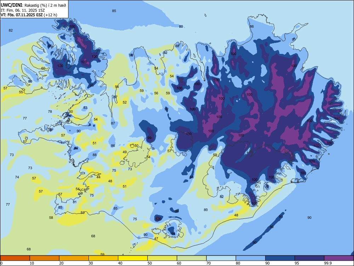Select the 60–70 light green legend swatch
Screen dimensions: 354x266
click(x=192, y=258)
